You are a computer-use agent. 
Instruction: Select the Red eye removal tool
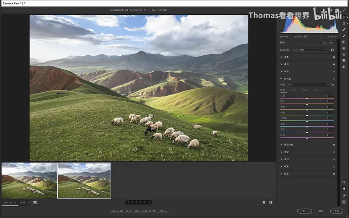coord(344,54)
